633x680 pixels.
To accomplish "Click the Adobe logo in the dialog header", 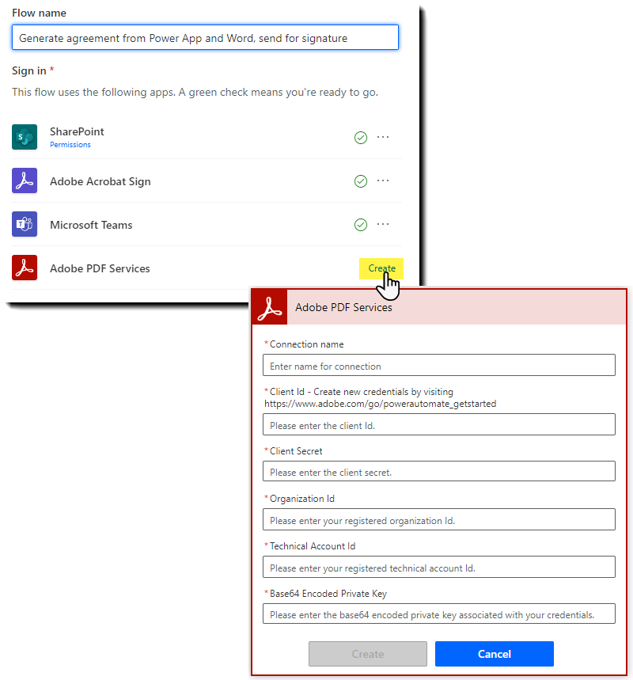I will [269, 307].
